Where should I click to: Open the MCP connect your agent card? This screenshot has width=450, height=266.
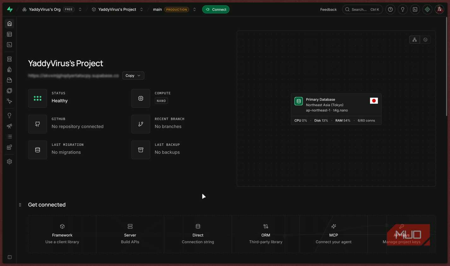(x=334, y=234)
